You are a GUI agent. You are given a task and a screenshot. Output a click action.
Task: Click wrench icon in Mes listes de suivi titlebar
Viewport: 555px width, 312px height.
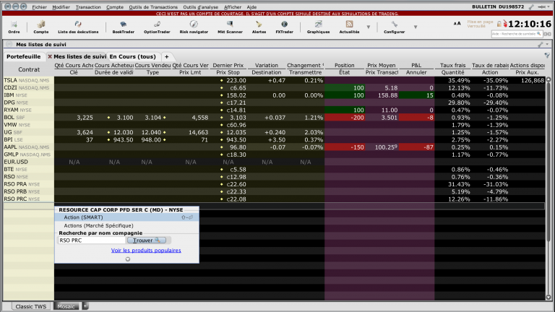[x=540, y=45]
